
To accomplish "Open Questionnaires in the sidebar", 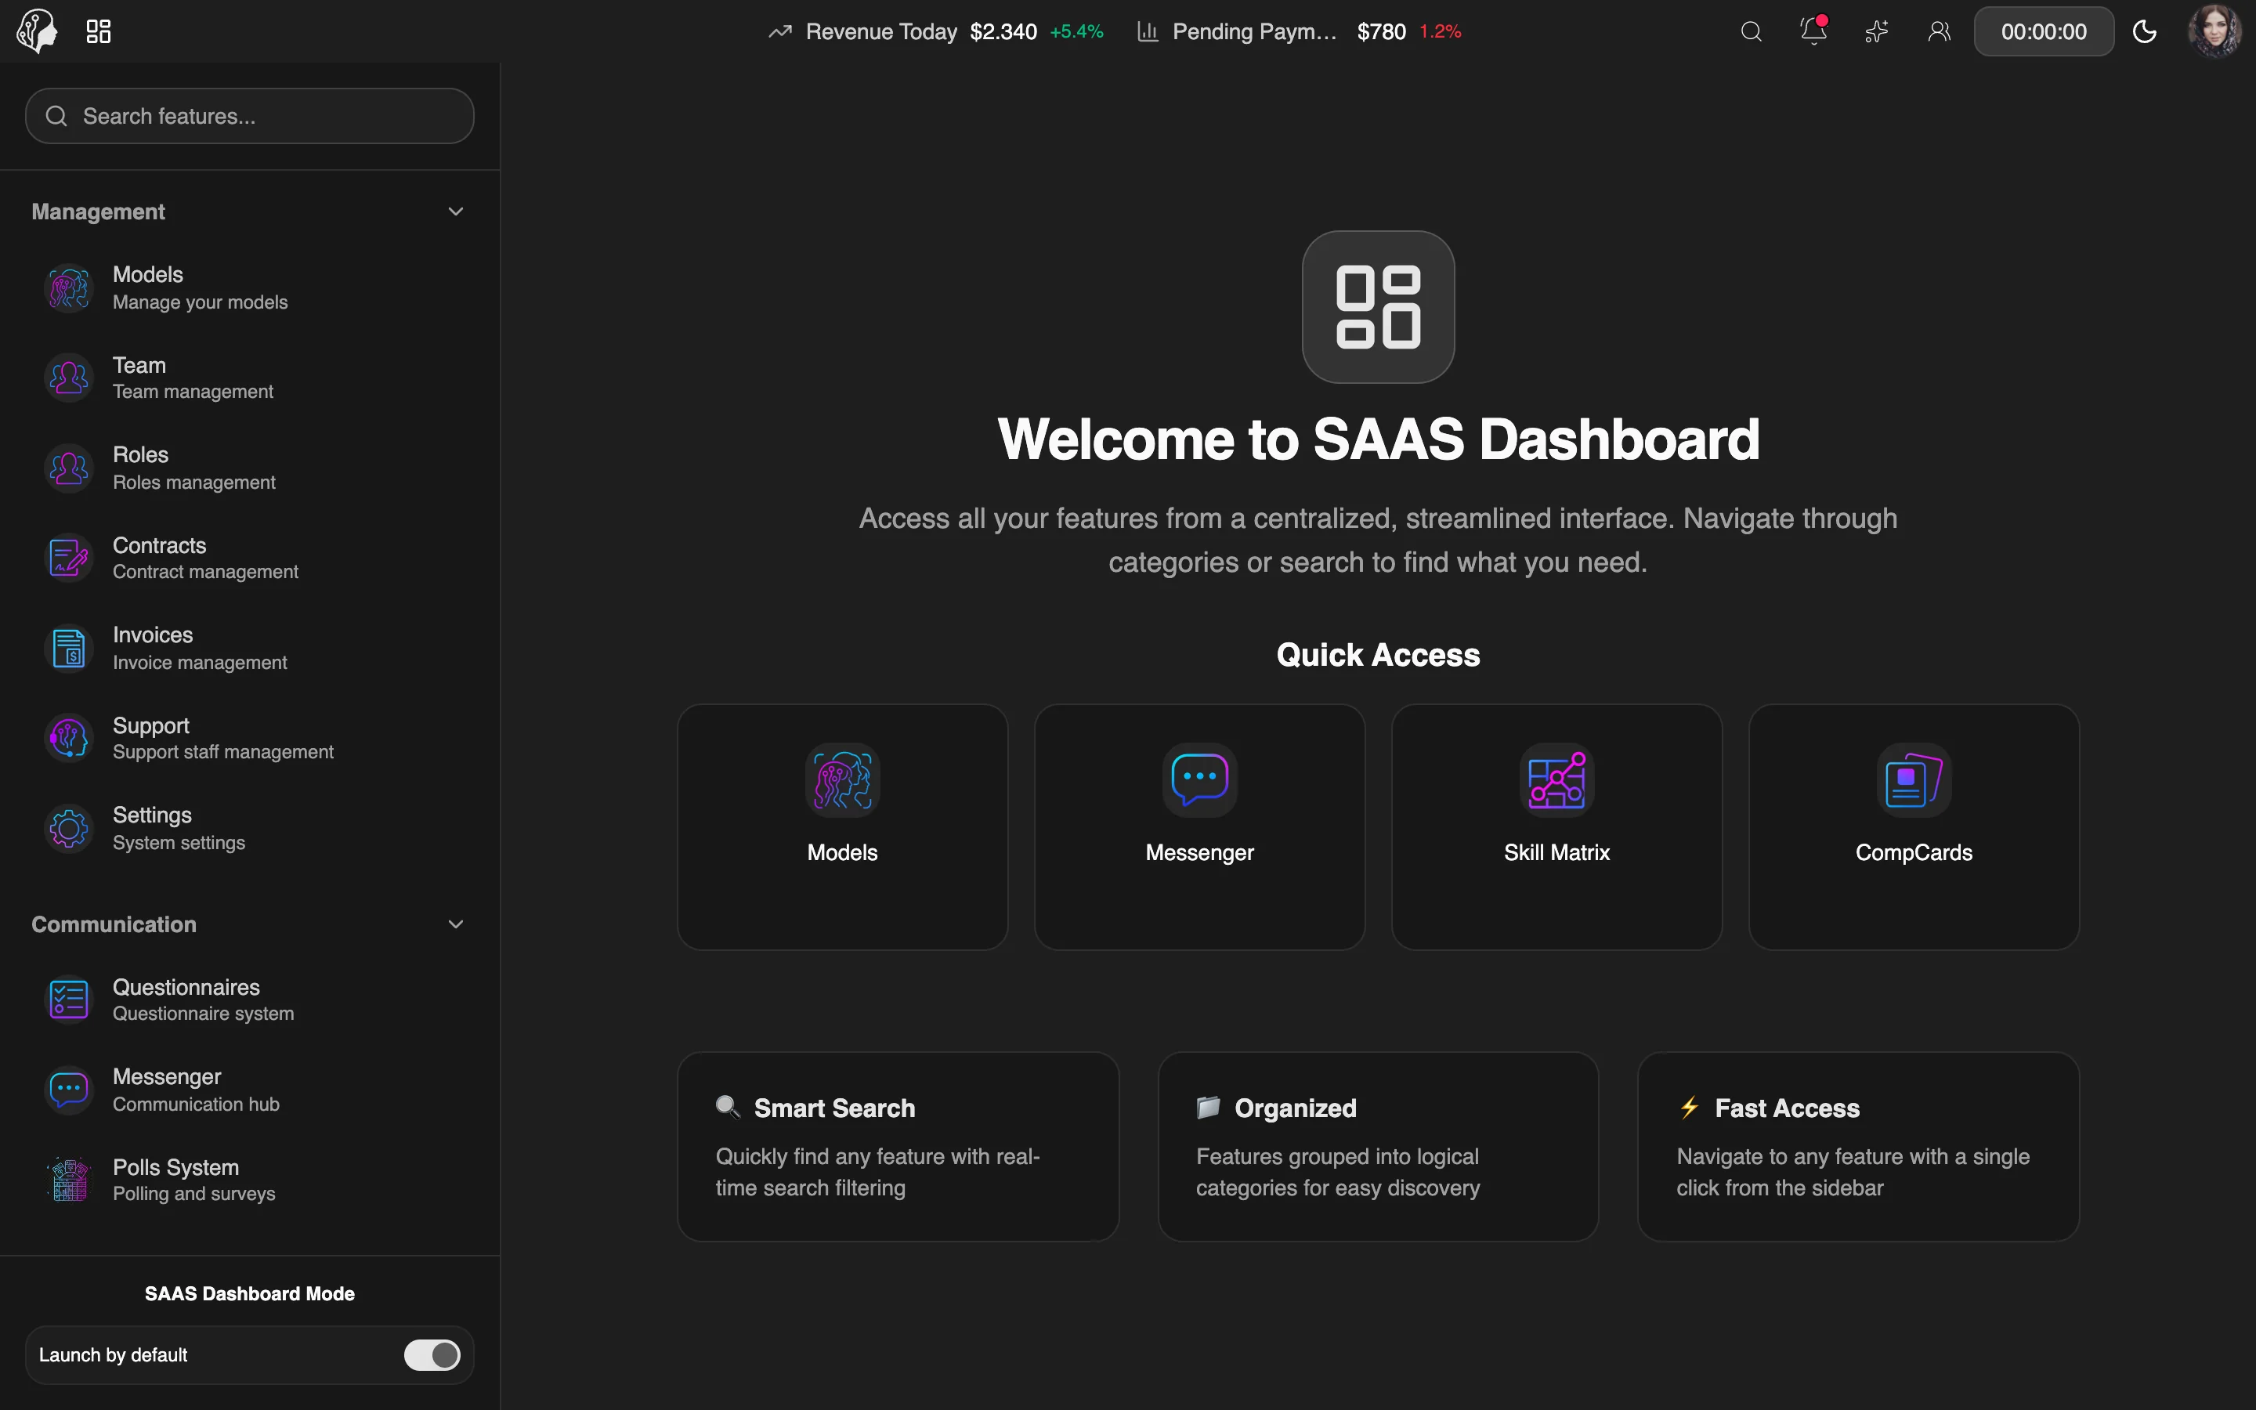I will (250, 1000).
